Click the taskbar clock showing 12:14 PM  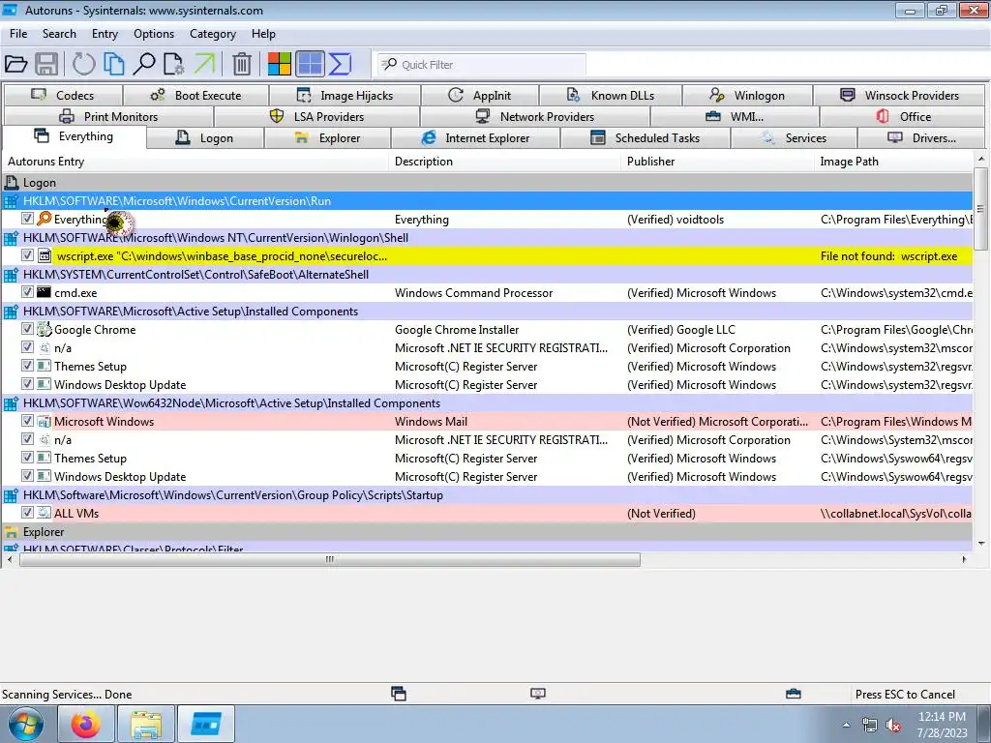coord(943,725)
